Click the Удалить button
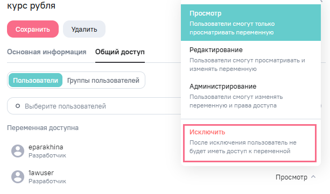This screenshot has height=194, width=330. pyautogui.click(x=84, y=29)
